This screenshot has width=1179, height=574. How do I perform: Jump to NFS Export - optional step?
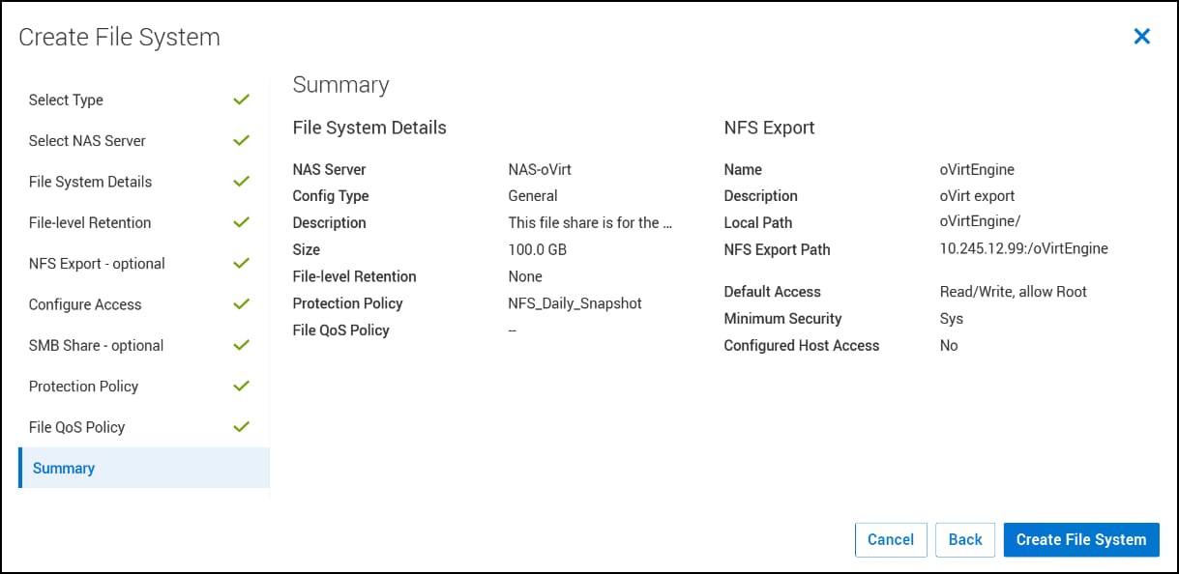[x=97, y=263]
